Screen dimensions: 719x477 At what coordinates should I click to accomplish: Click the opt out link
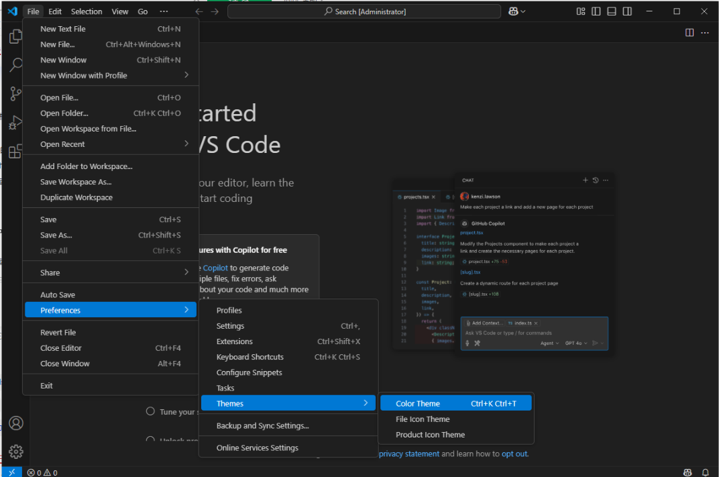(514, 454)
